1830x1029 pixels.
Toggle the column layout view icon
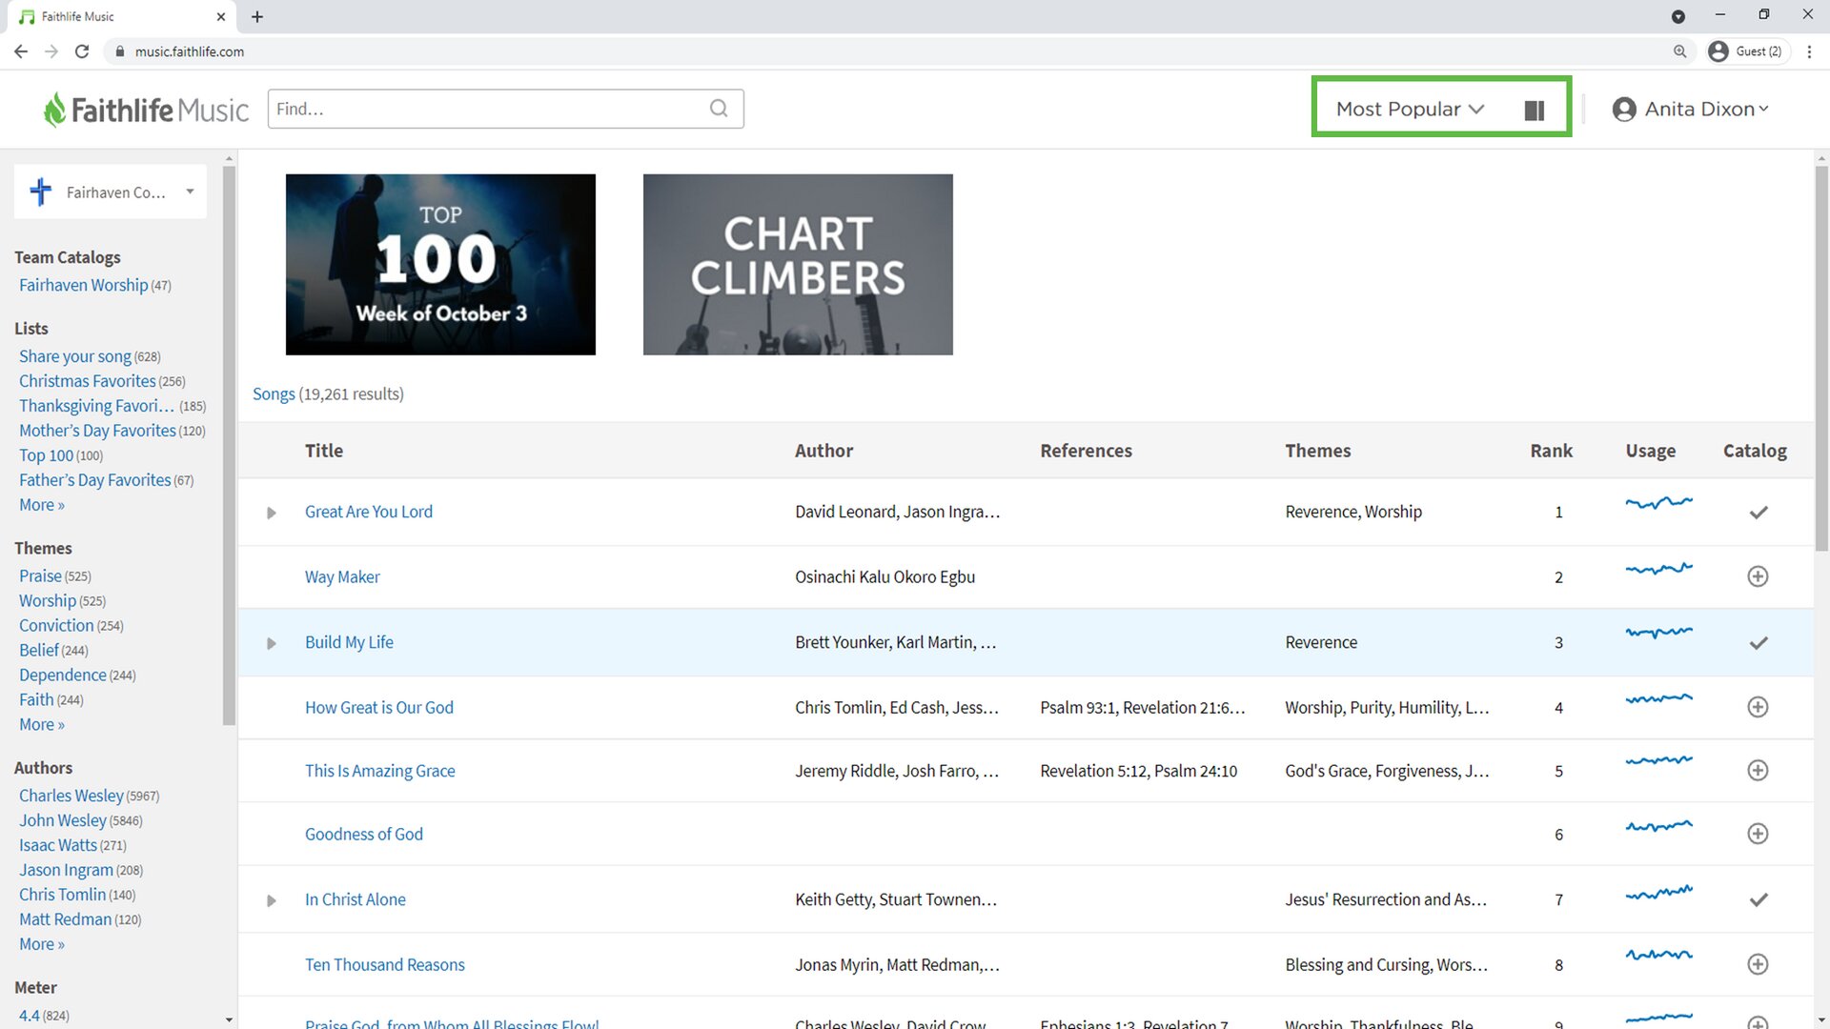1535,110
